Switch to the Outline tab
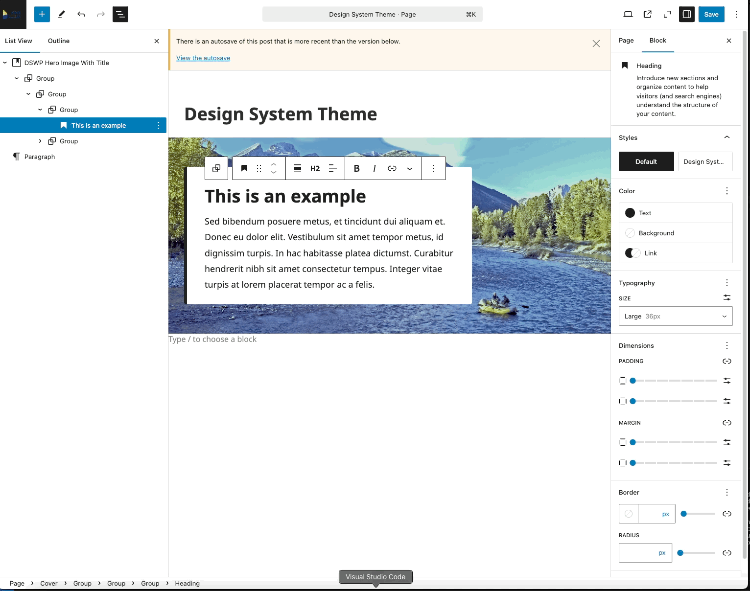 click(x=59, y=41)
